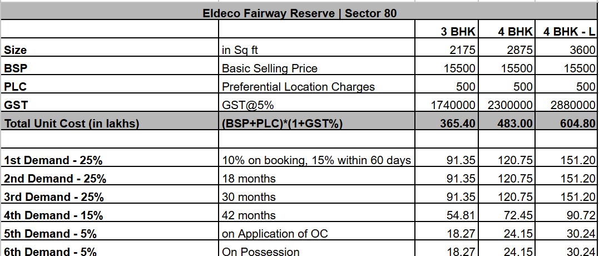The height and width of the screenshot is (256, 599).
Task: Select the (BSP+PLC)*(1+GST%) formula description cell
Action: coord(282,124)
